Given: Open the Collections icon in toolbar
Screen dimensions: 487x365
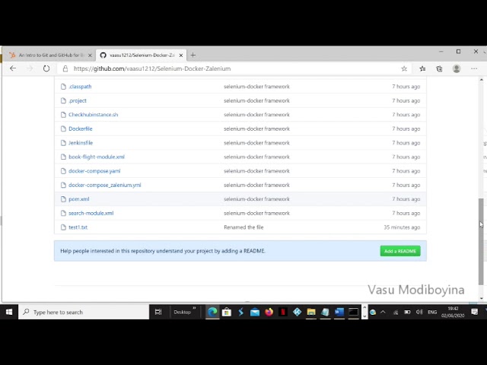Looking at the screenshot, I should click(x=439, y=68).
